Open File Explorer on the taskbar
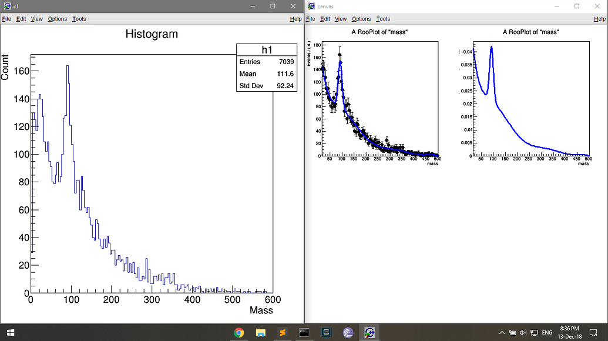The image size is (608, 341). coord(260,333)
